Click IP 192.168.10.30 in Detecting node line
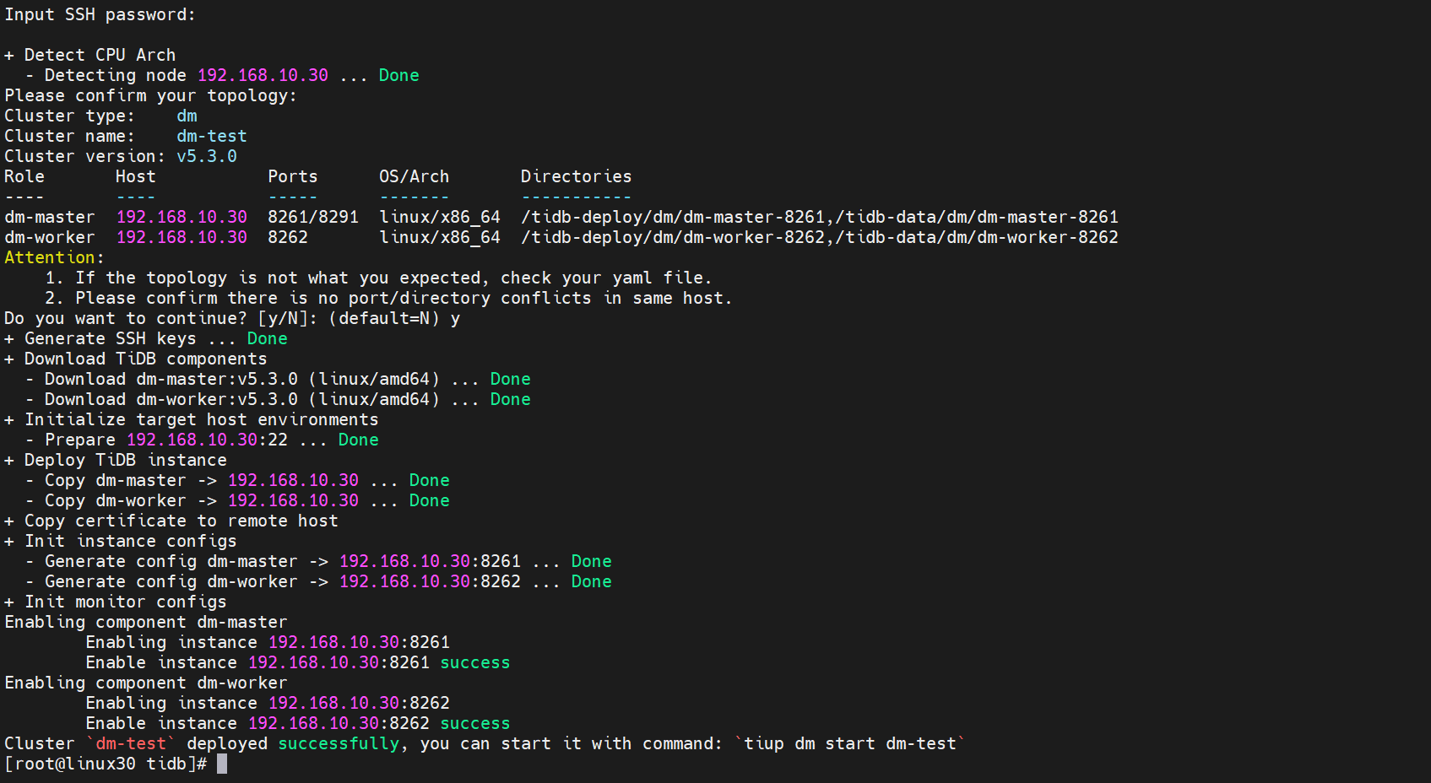This screenshot has height=783, width=1431. (263, 75)
